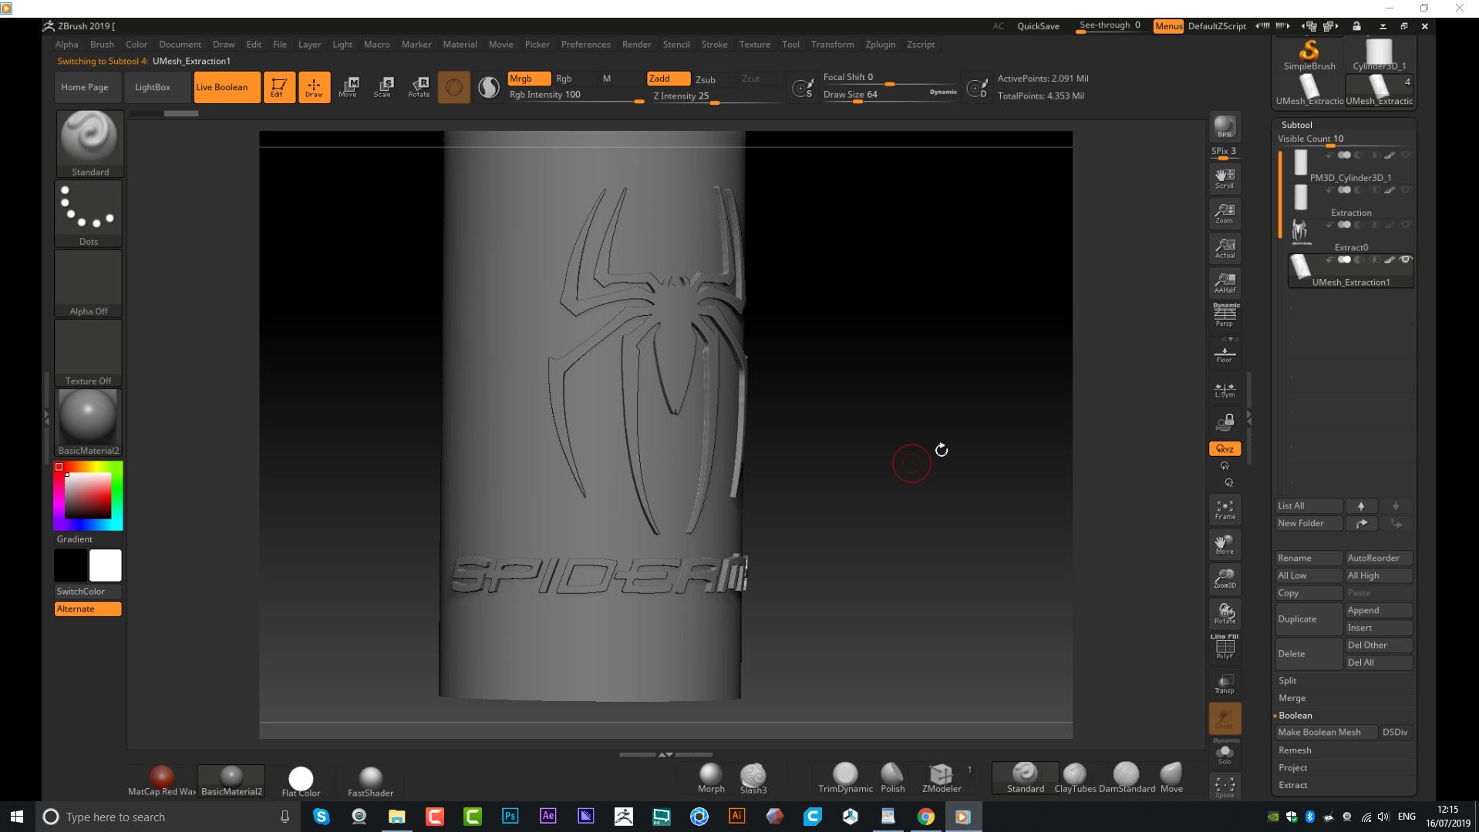
Task: Adjust the Draw Size slider
Action: [x=888, y=95]
